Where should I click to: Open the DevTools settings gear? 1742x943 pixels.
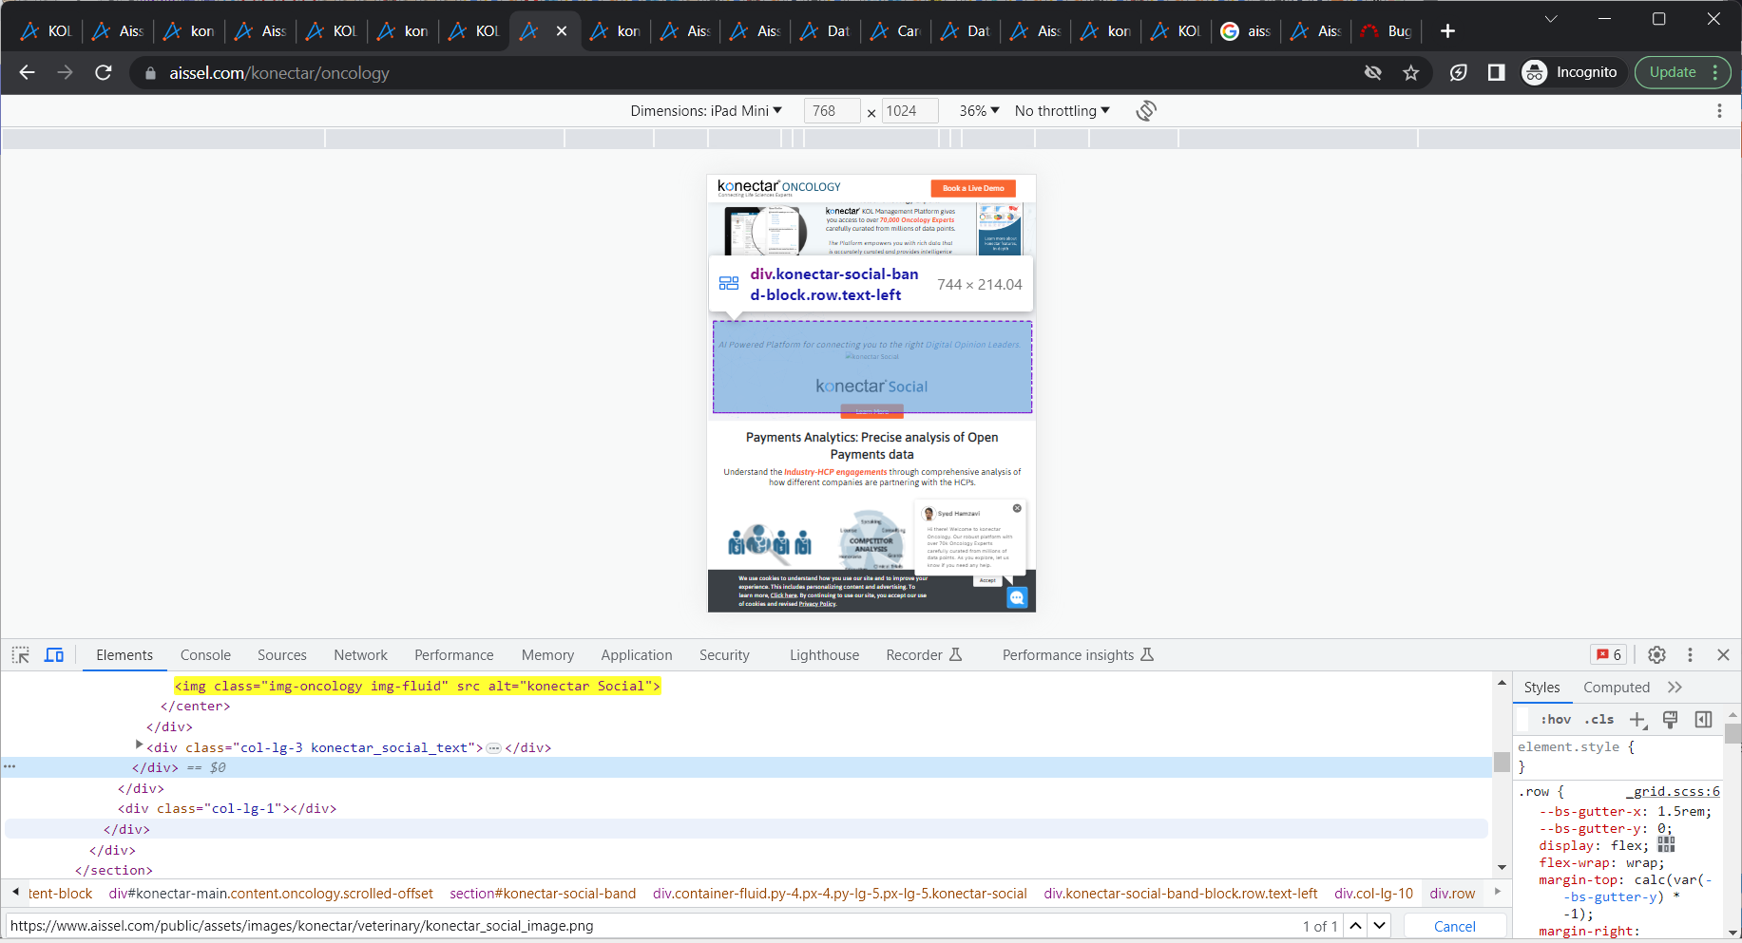pyautogui.click(x=1656, y=655)
